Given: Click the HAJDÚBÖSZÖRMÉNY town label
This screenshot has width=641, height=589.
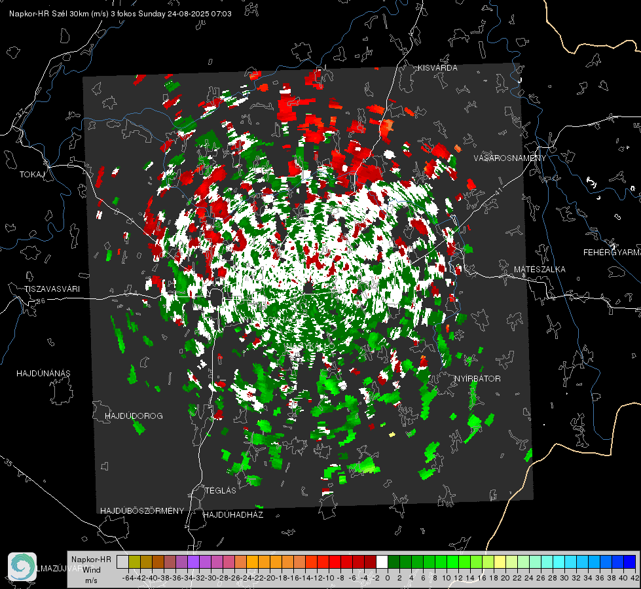Looking at the screenshot, I should 142,511.
